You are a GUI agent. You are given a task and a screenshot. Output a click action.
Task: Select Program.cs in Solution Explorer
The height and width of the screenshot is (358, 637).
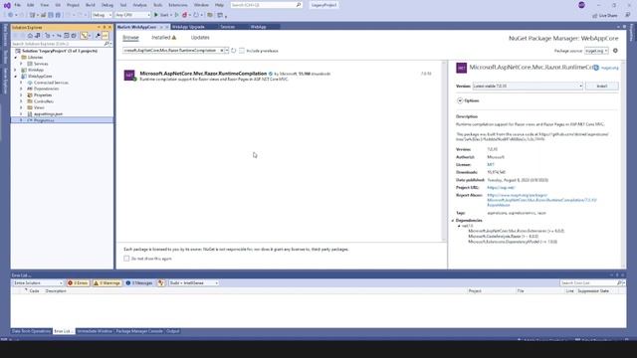tap(44, 120)
